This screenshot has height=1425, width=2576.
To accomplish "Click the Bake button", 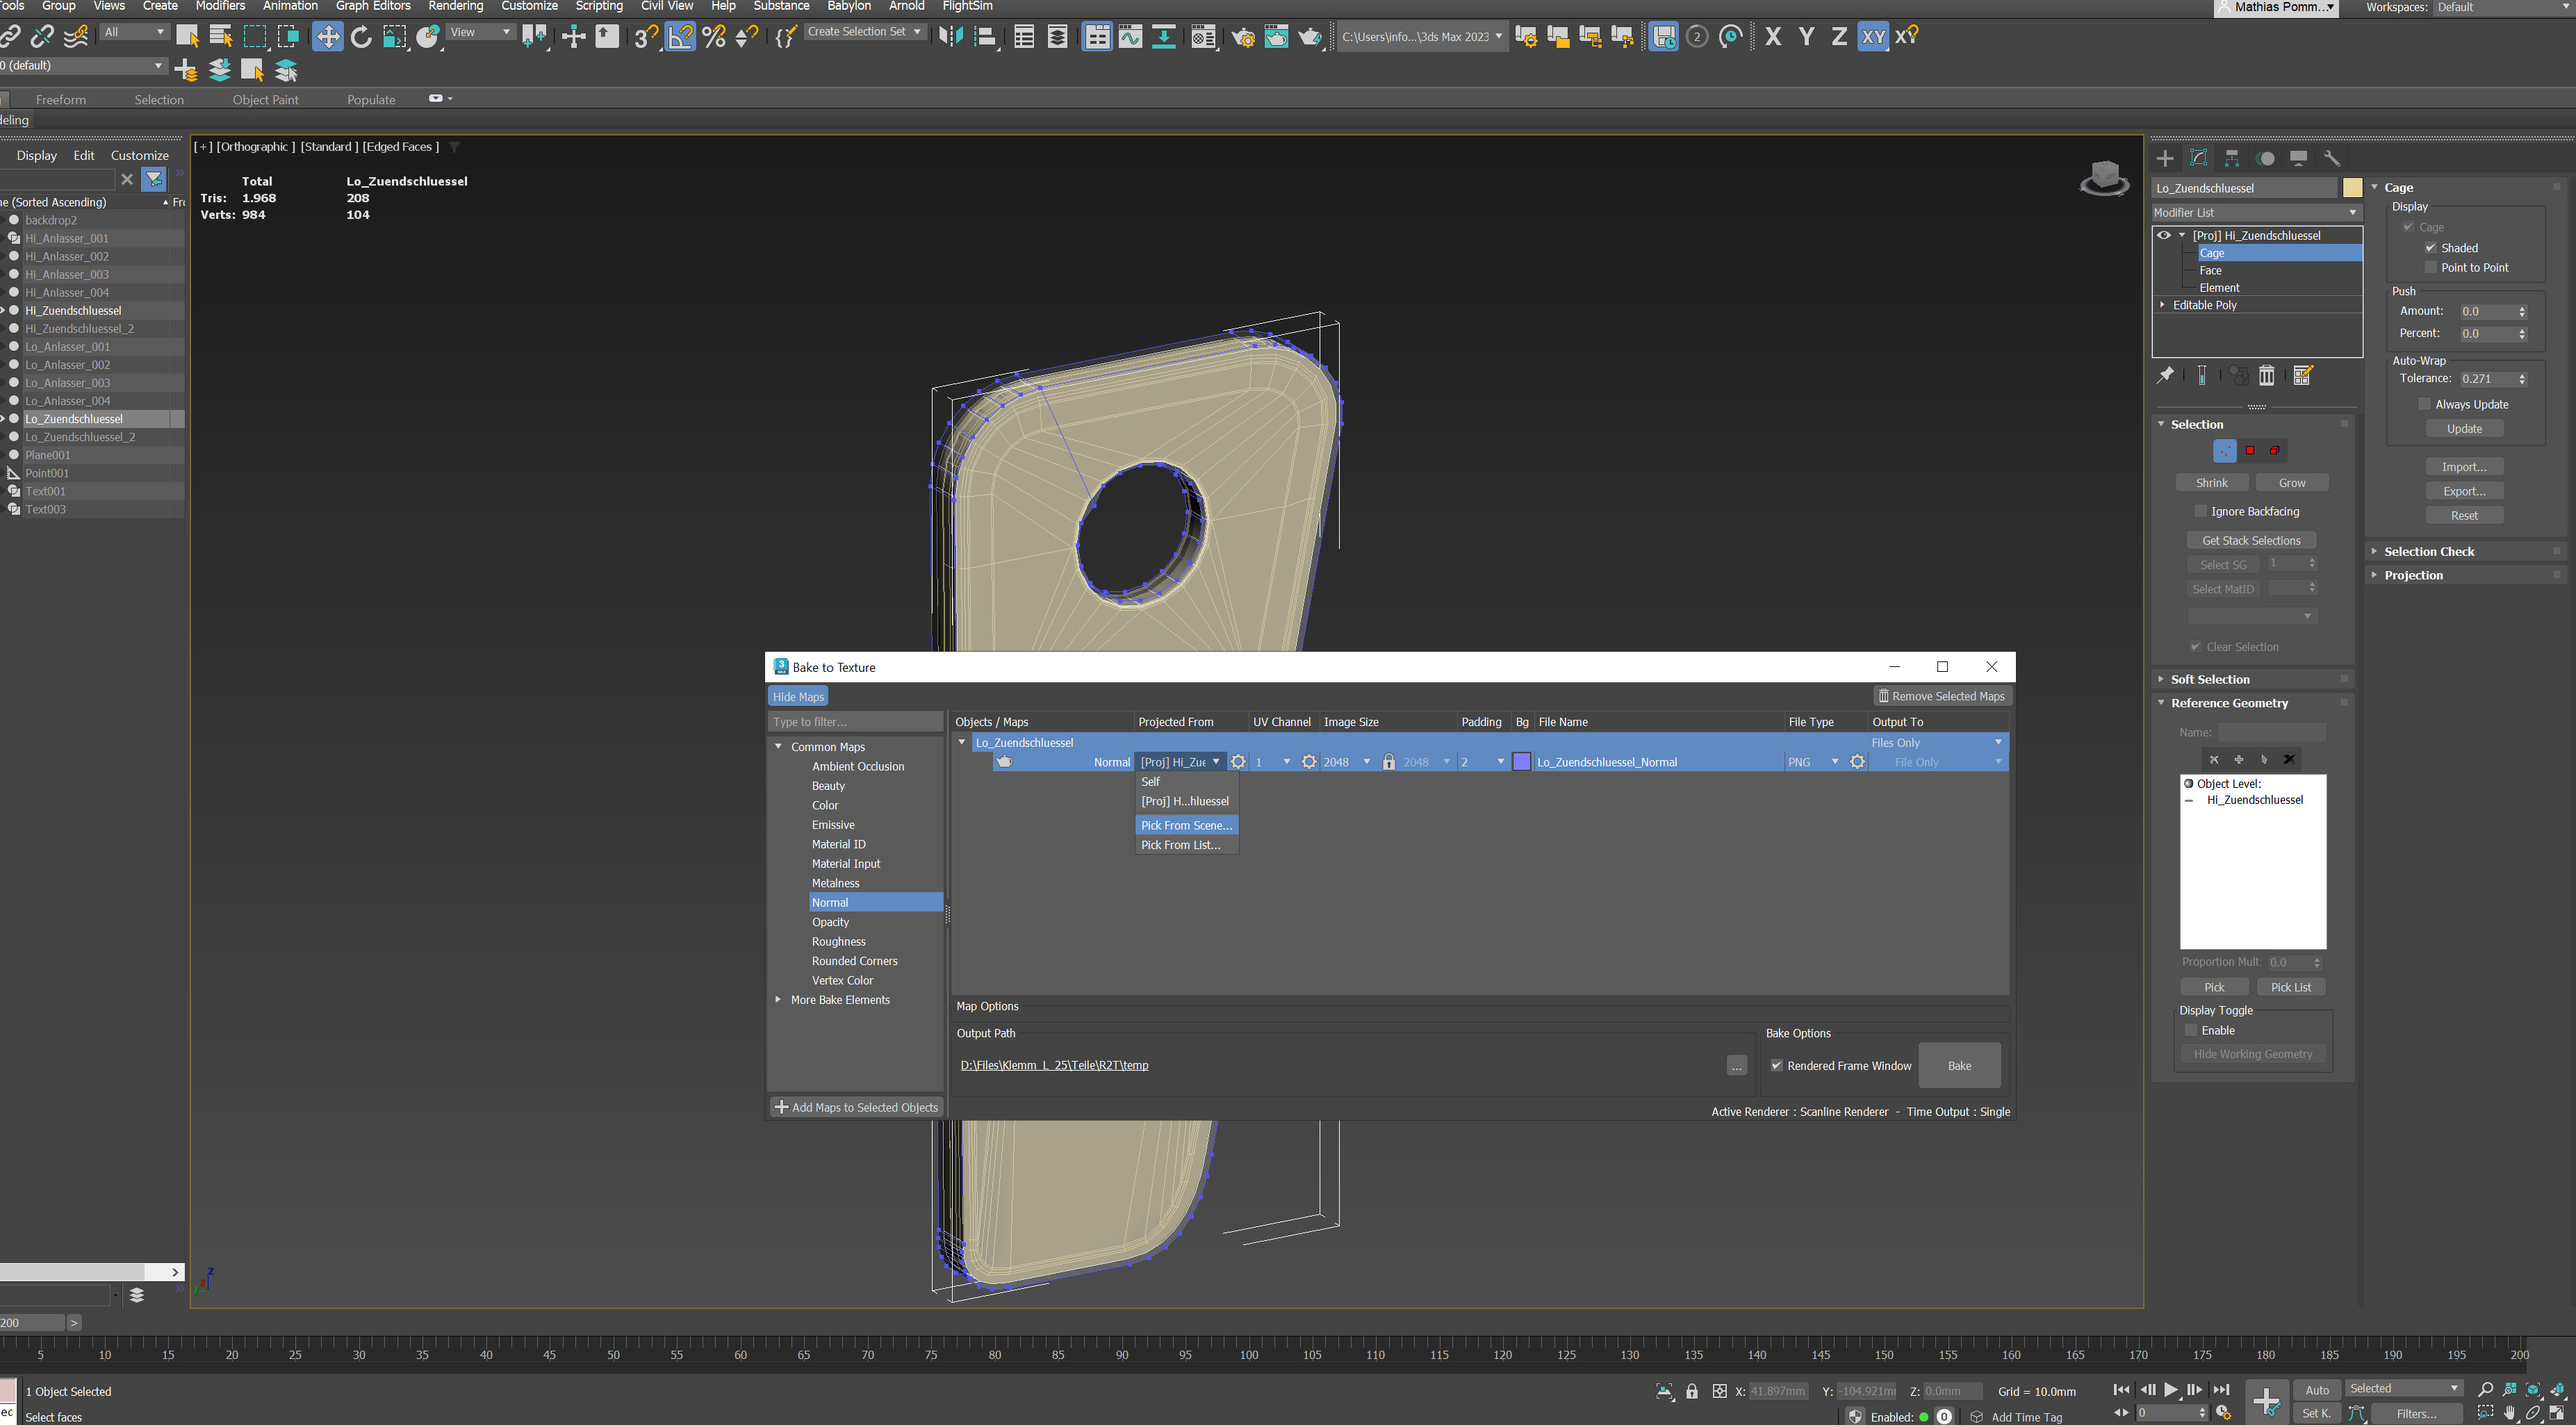I will tap(1959, 1066).
